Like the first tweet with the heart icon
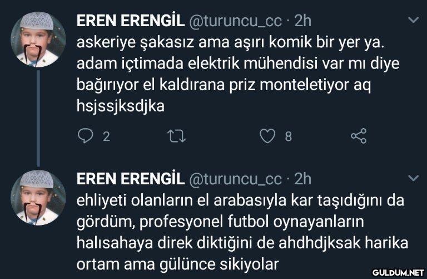The image size is (427, 279). [x=269, y=136]
